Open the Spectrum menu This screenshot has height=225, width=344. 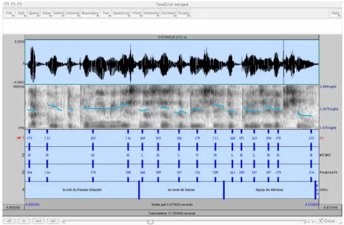(121, 13)
